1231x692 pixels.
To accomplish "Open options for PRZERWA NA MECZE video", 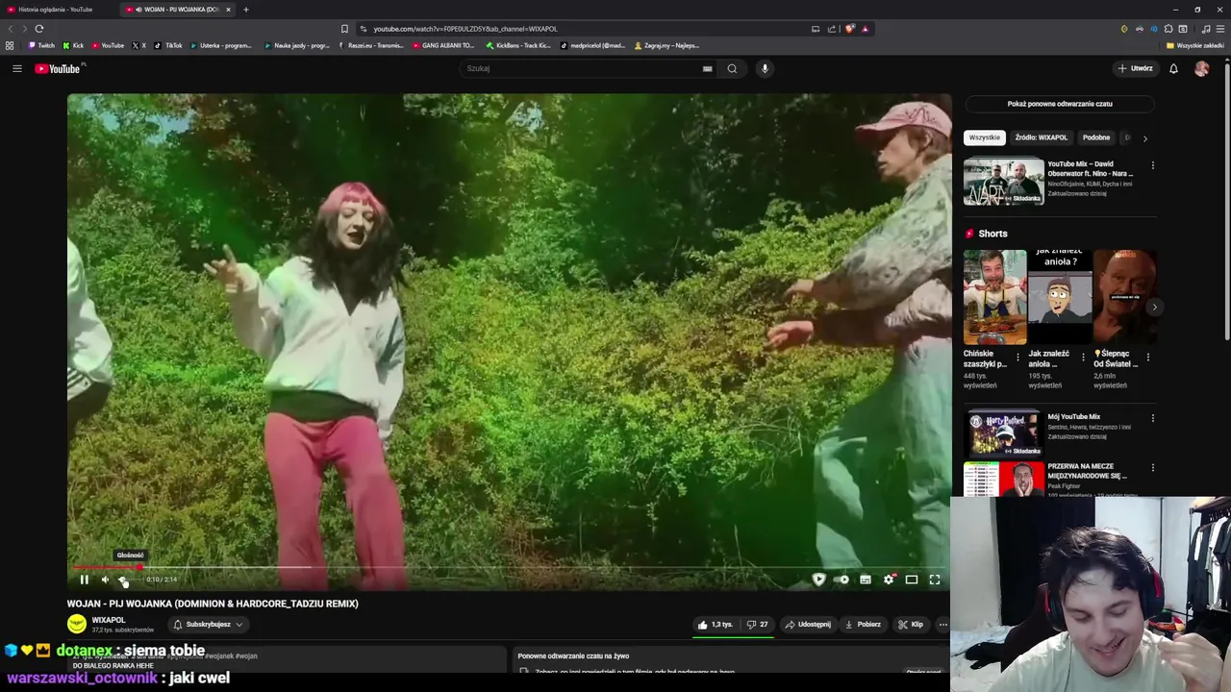I will [x=1152, y=468].
